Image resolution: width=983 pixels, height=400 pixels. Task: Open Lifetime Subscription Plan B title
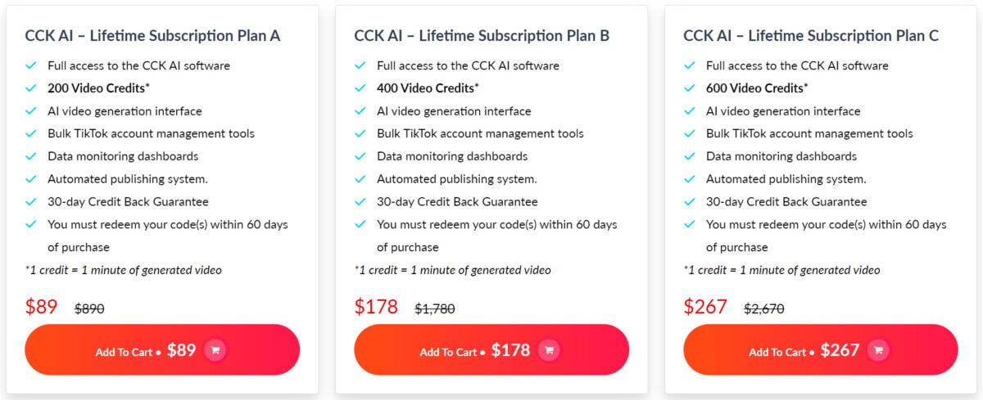pos(482,36)
